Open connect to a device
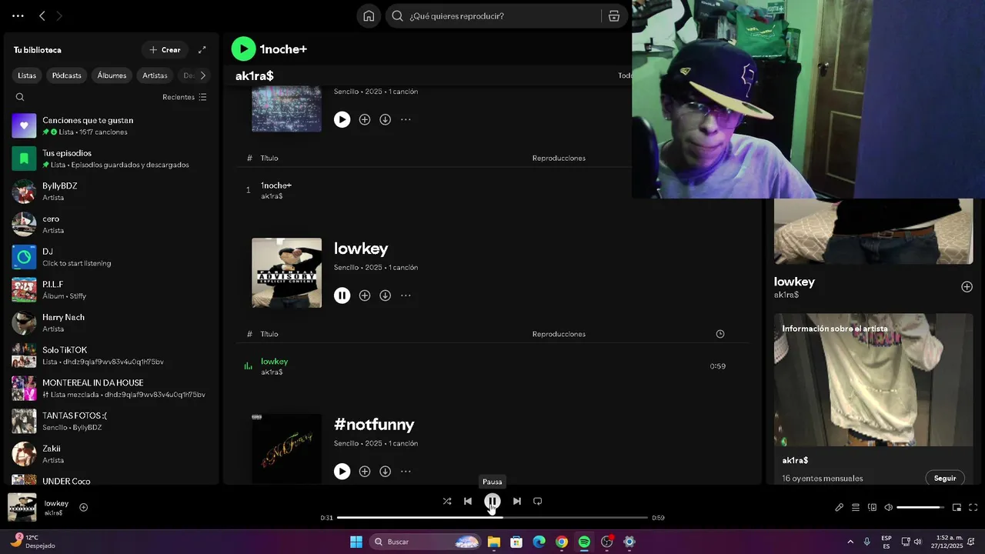The height and width of the screenshot is (554, 985). [x=872, y=507]
